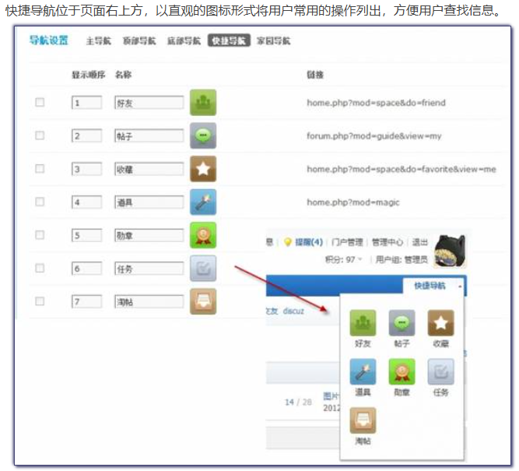The height and width of the screenshot is (471, 519).
Task: Tick the checkbox for the 好友 row
Action: point(40,103)
